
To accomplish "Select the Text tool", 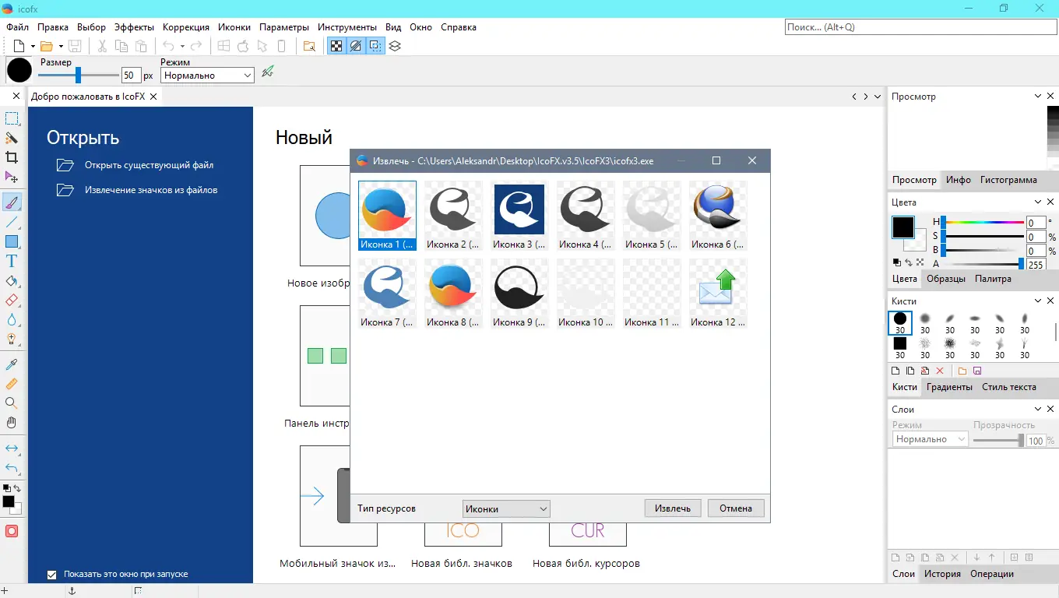I will (x=12, y=261).
